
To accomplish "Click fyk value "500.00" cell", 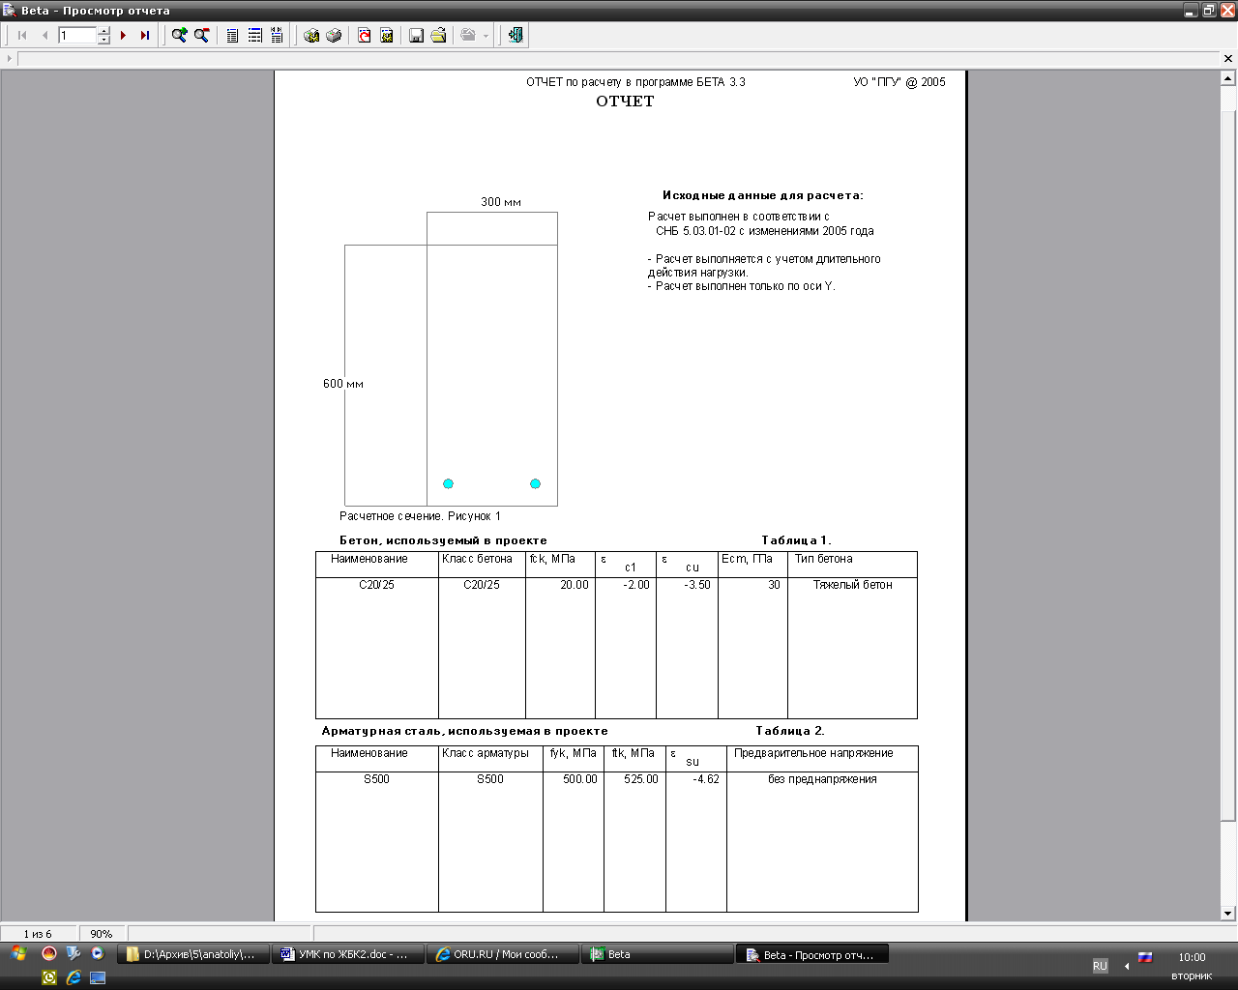I will pos(580,779).
